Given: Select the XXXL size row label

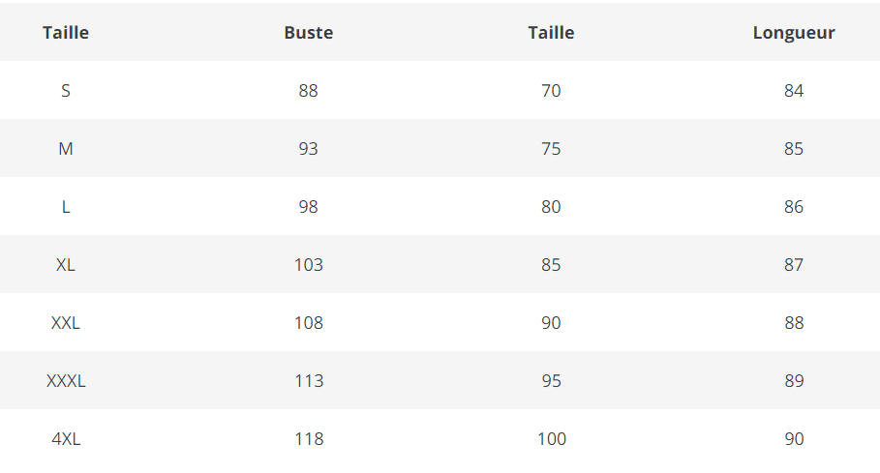Looking at the screenshot, I should pyautogui.click(x=66, y=381).
